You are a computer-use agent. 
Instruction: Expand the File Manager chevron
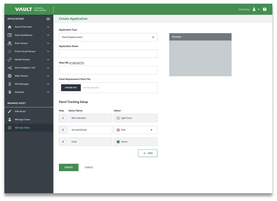tap(48, 84)
